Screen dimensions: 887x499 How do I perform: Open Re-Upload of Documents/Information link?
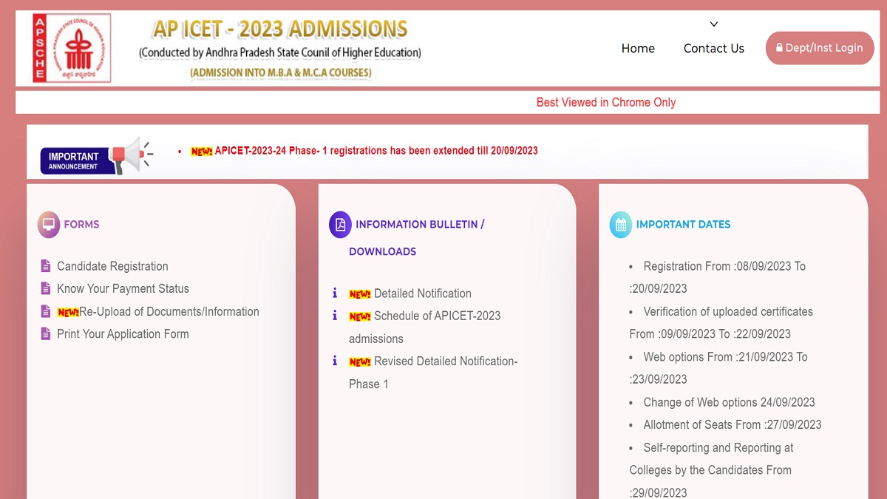point(169,312)
